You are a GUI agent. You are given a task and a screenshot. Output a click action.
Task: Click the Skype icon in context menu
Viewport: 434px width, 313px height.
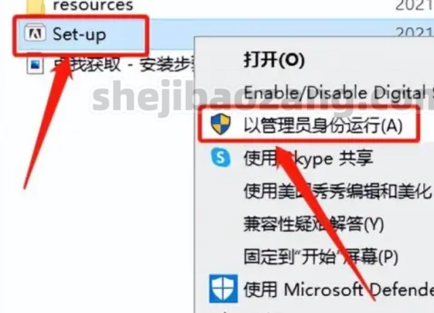220,157
